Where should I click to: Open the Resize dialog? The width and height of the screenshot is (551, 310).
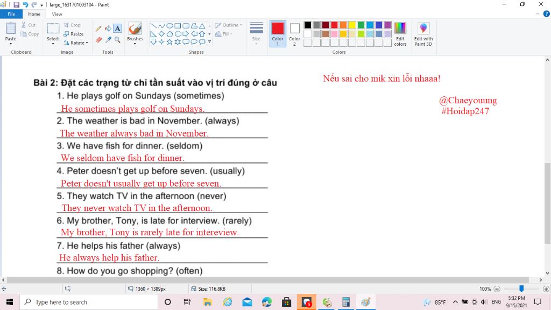(73, 34)
